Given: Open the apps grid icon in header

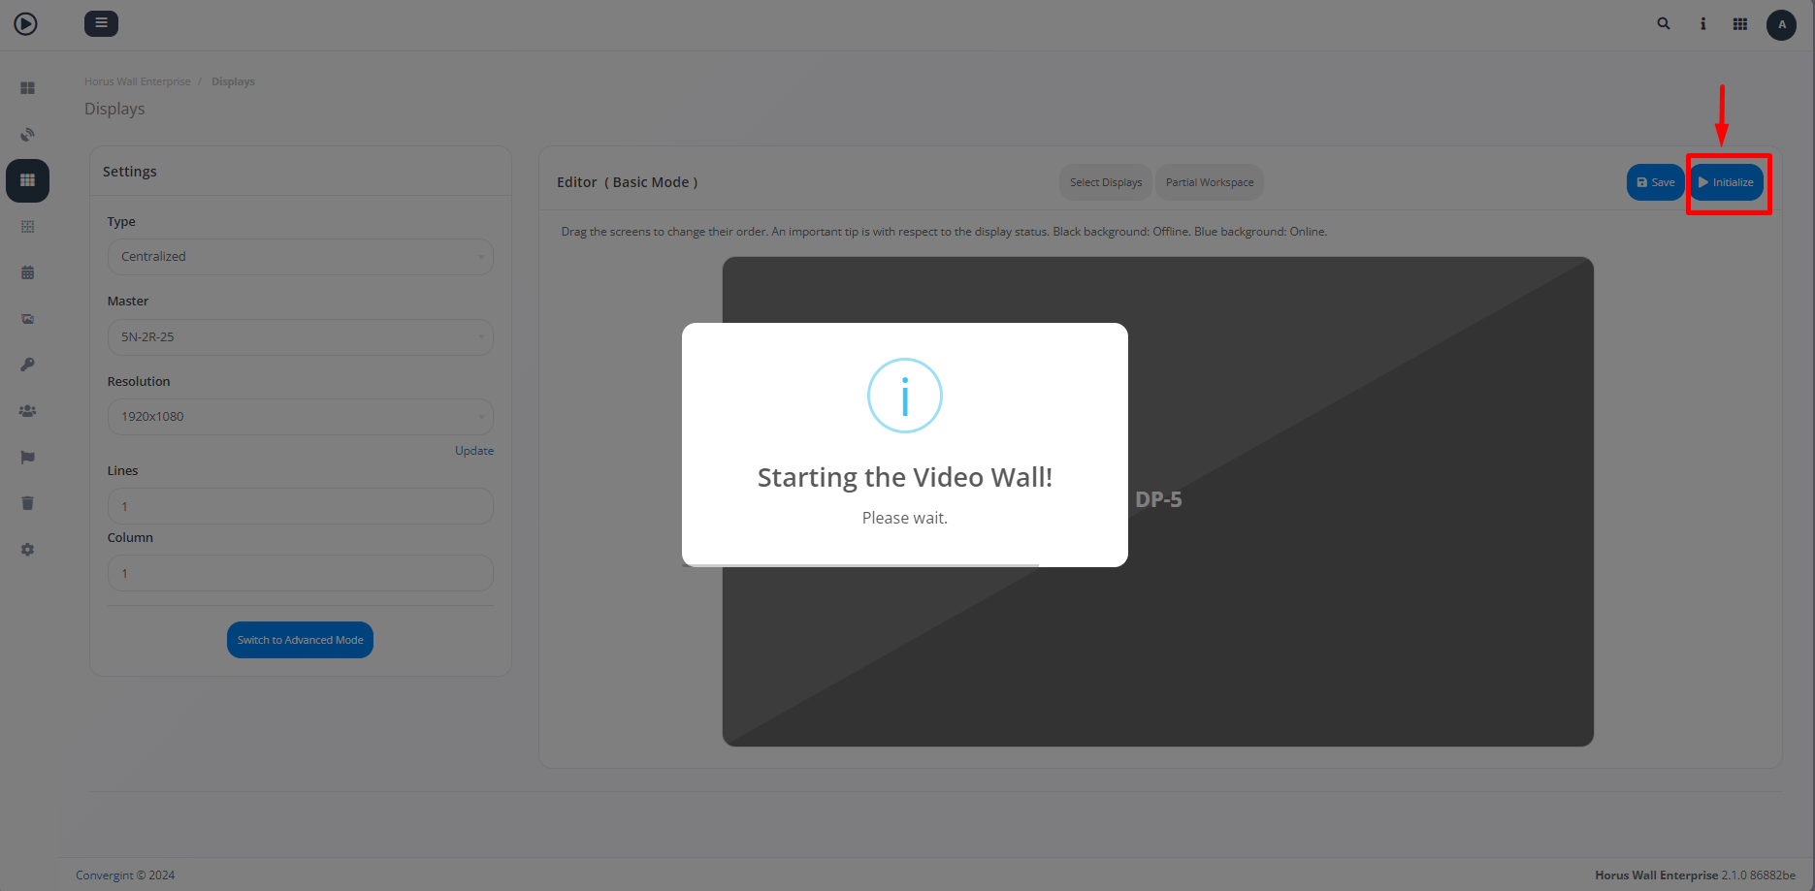Looking at the screenshot, I should 1740,24.
